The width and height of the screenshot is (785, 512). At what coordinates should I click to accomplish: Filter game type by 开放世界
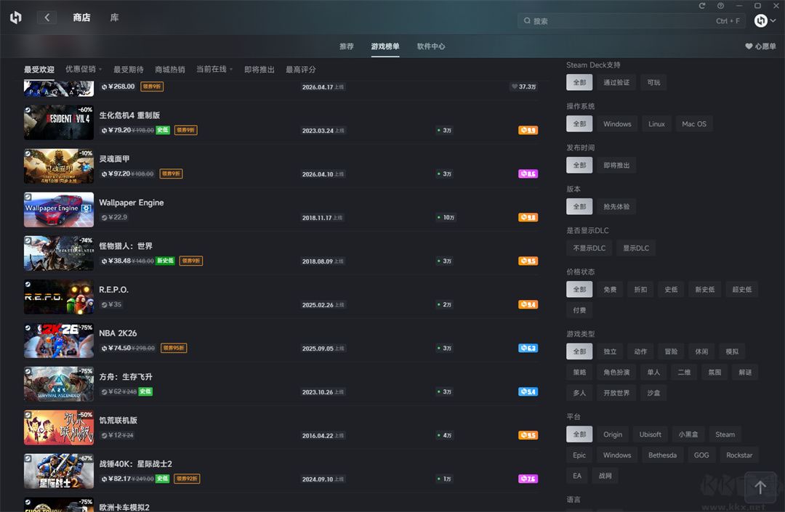click(x=616, y=393)
